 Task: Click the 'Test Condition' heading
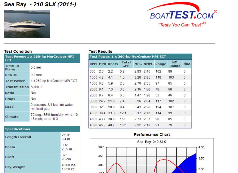18,51
